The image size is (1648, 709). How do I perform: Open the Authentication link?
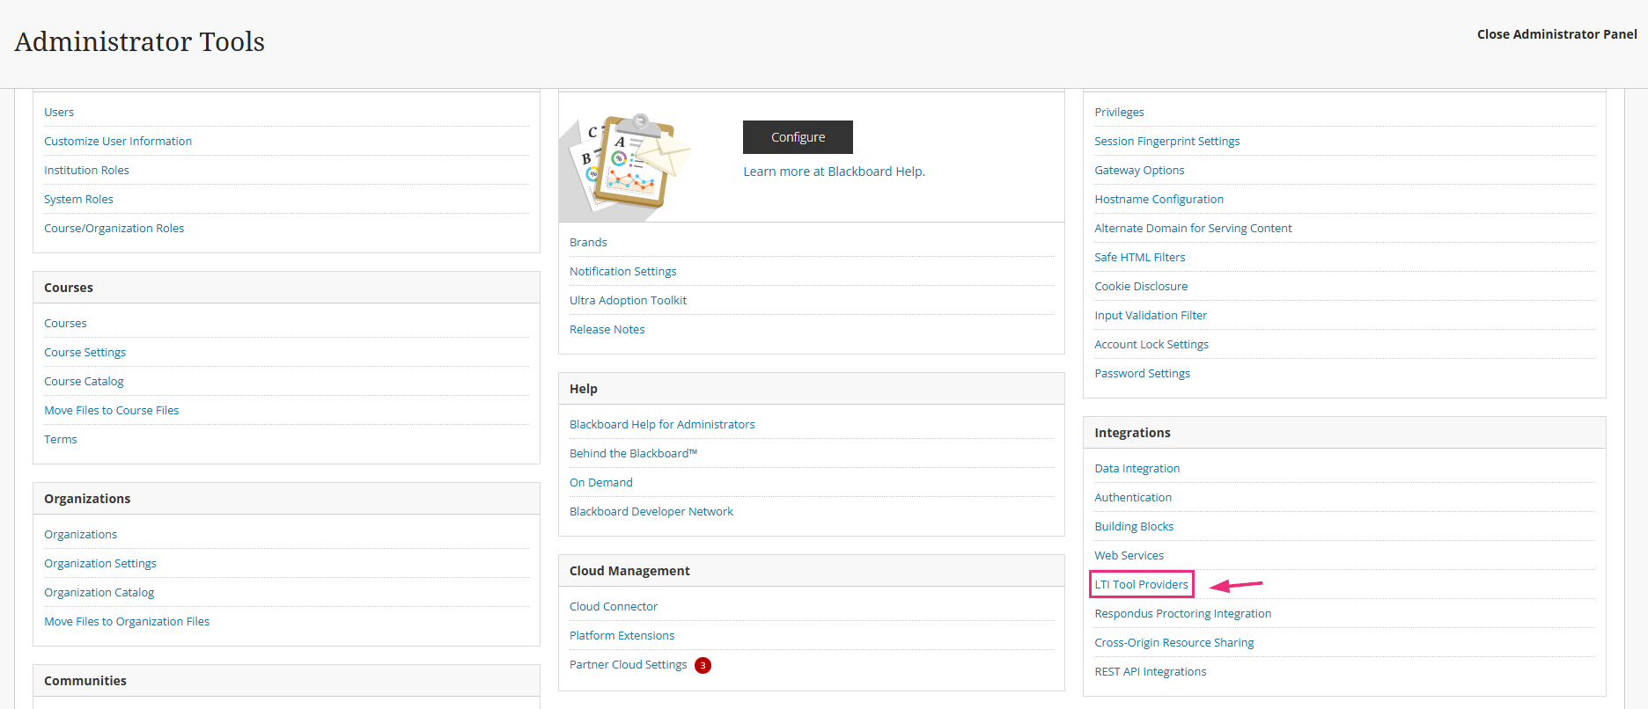pyautogui.click(x=1133, y=498)
